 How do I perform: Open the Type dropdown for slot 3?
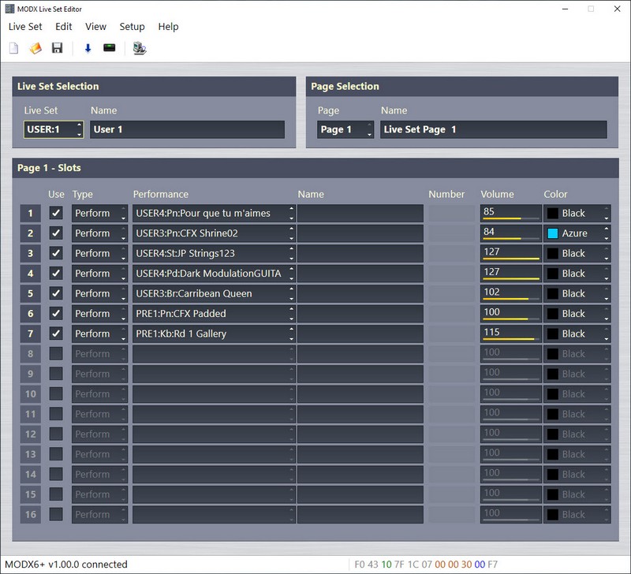click(99, 253)
